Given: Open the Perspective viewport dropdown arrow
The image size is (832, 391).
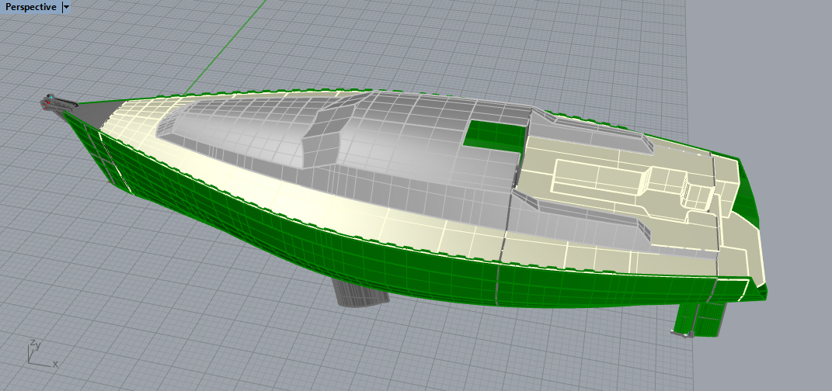Looking at the screenshot, I should pyautogui.click(x=66, y=7).
